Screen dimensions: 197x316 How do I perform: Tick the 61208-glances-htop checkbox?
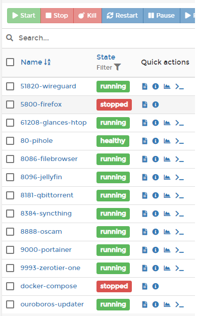click(x=10, y=123)
